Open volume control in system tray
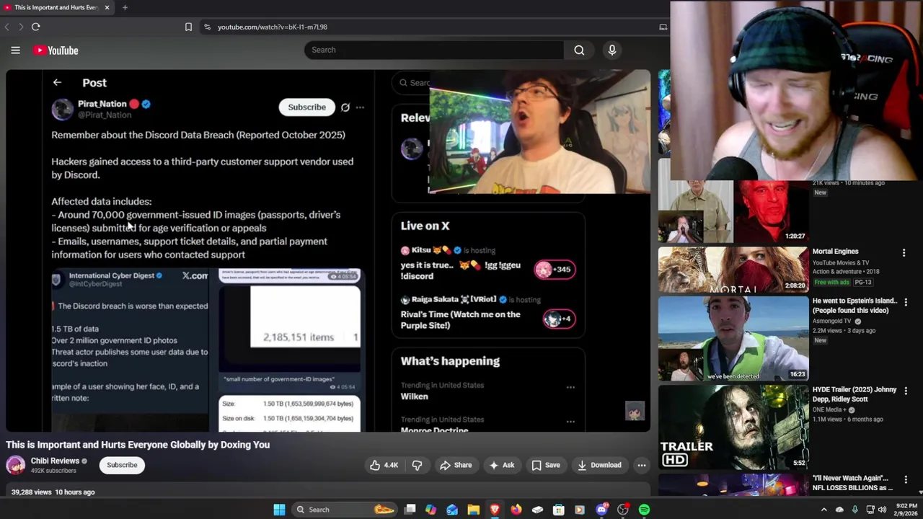 pos(882,510)
